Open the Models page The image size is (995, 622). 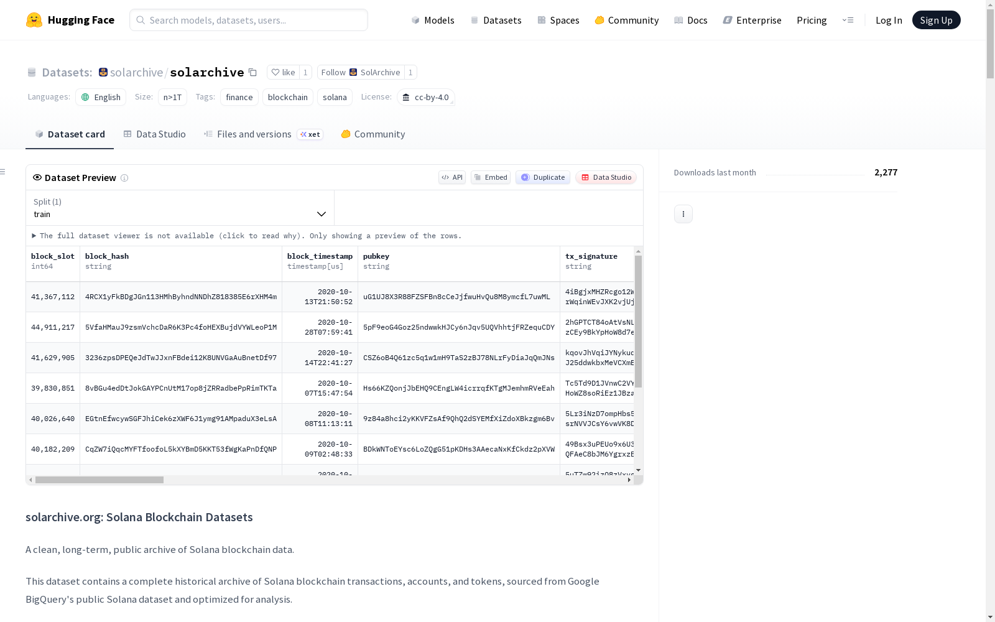[433, 20]
